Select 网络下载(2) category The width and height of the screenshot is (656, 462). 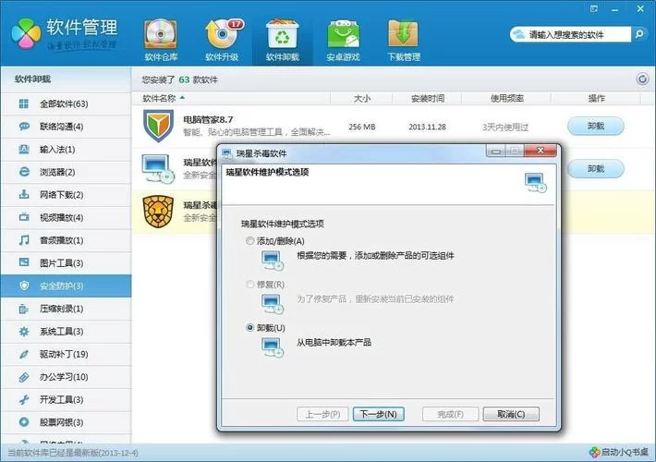[x=66, y=195]
